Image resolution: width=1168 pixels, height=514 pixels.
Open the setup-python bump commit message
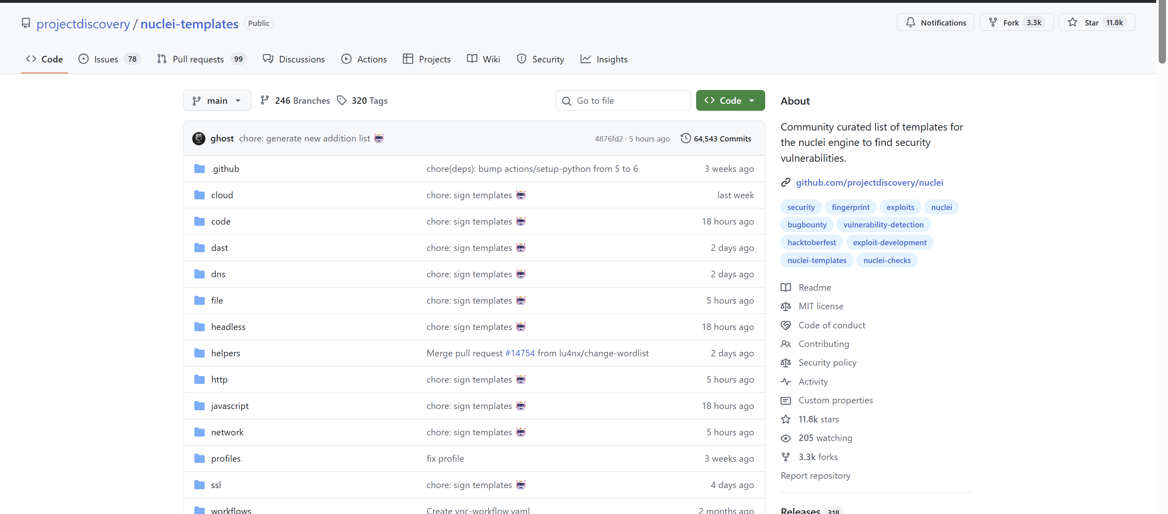click(x=532, y=169)
